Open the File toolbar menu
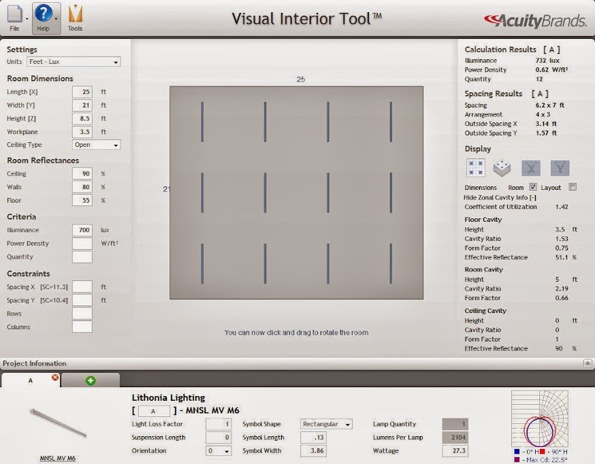Viewport: 595px width, 464px height. tap(15, 18)
